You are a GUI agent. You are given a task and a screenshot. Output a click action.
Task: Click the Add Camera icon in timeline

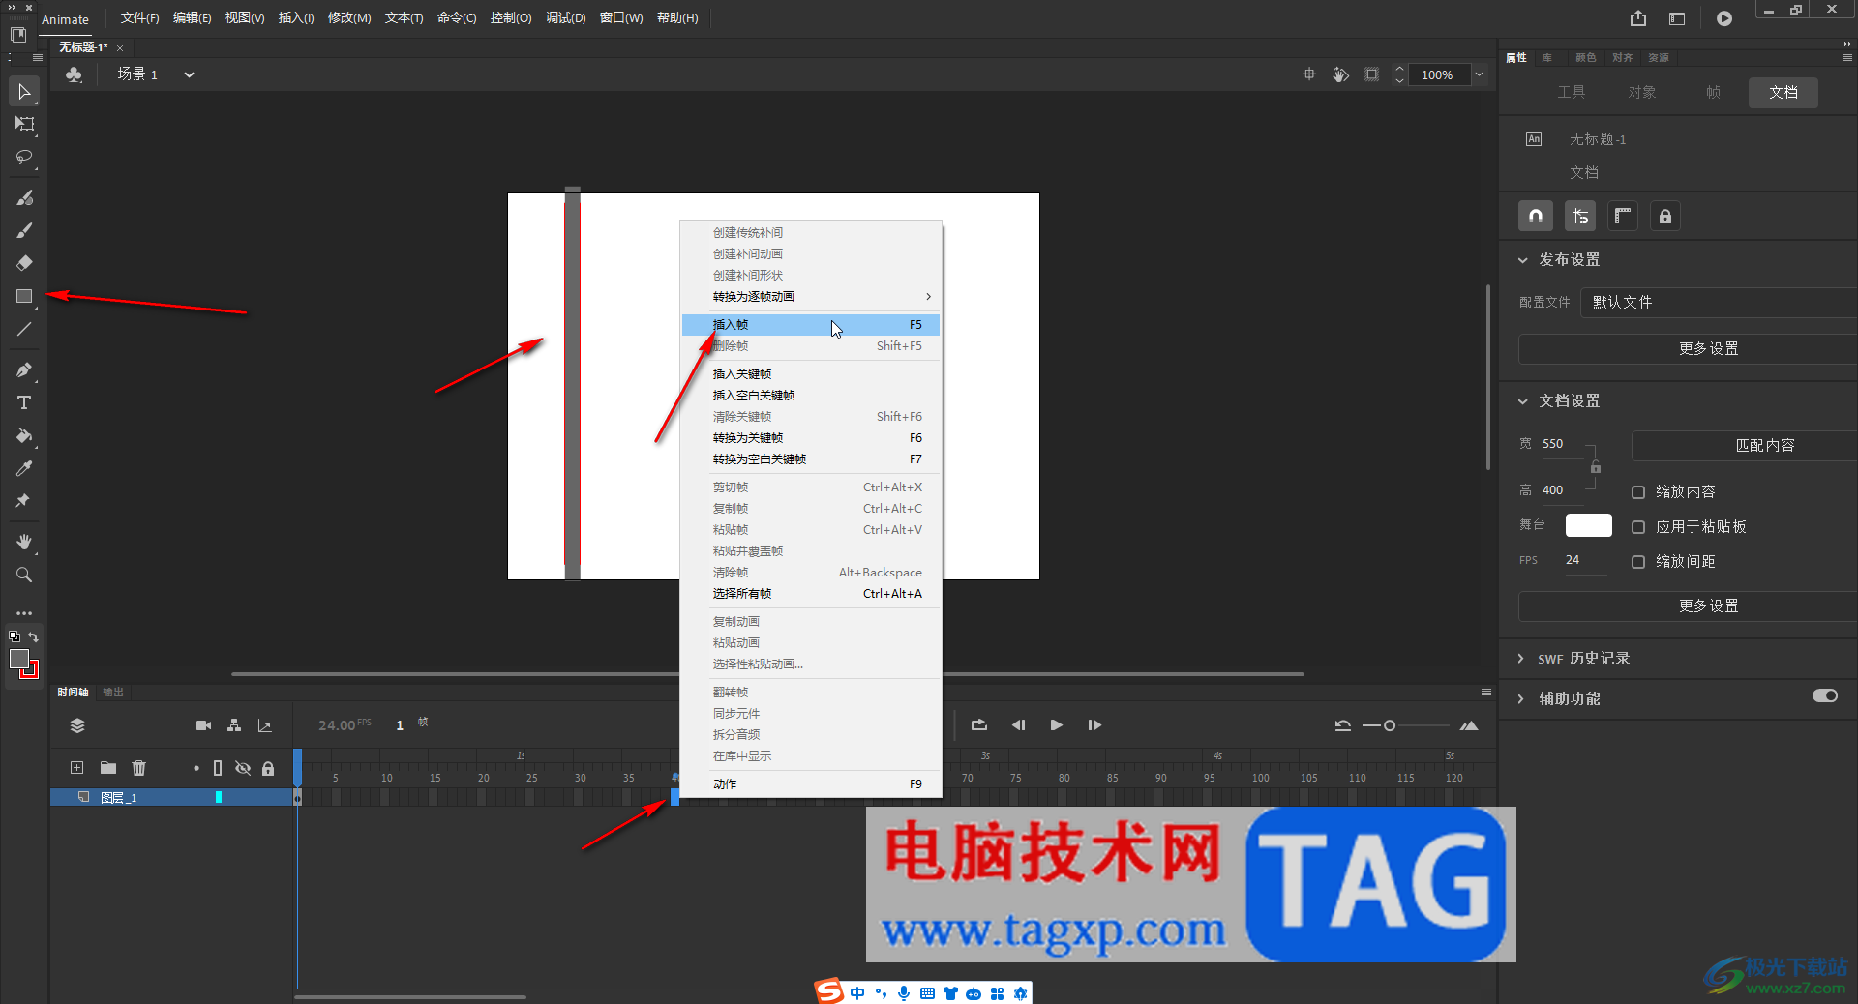pos(203,725)
